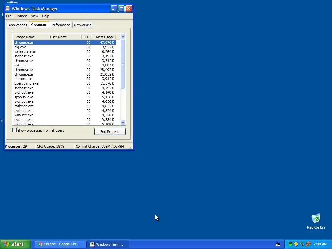Viewport: 332px width, 249px height.
Task: Select the mdm.exe process row
Action: [65, 65]
